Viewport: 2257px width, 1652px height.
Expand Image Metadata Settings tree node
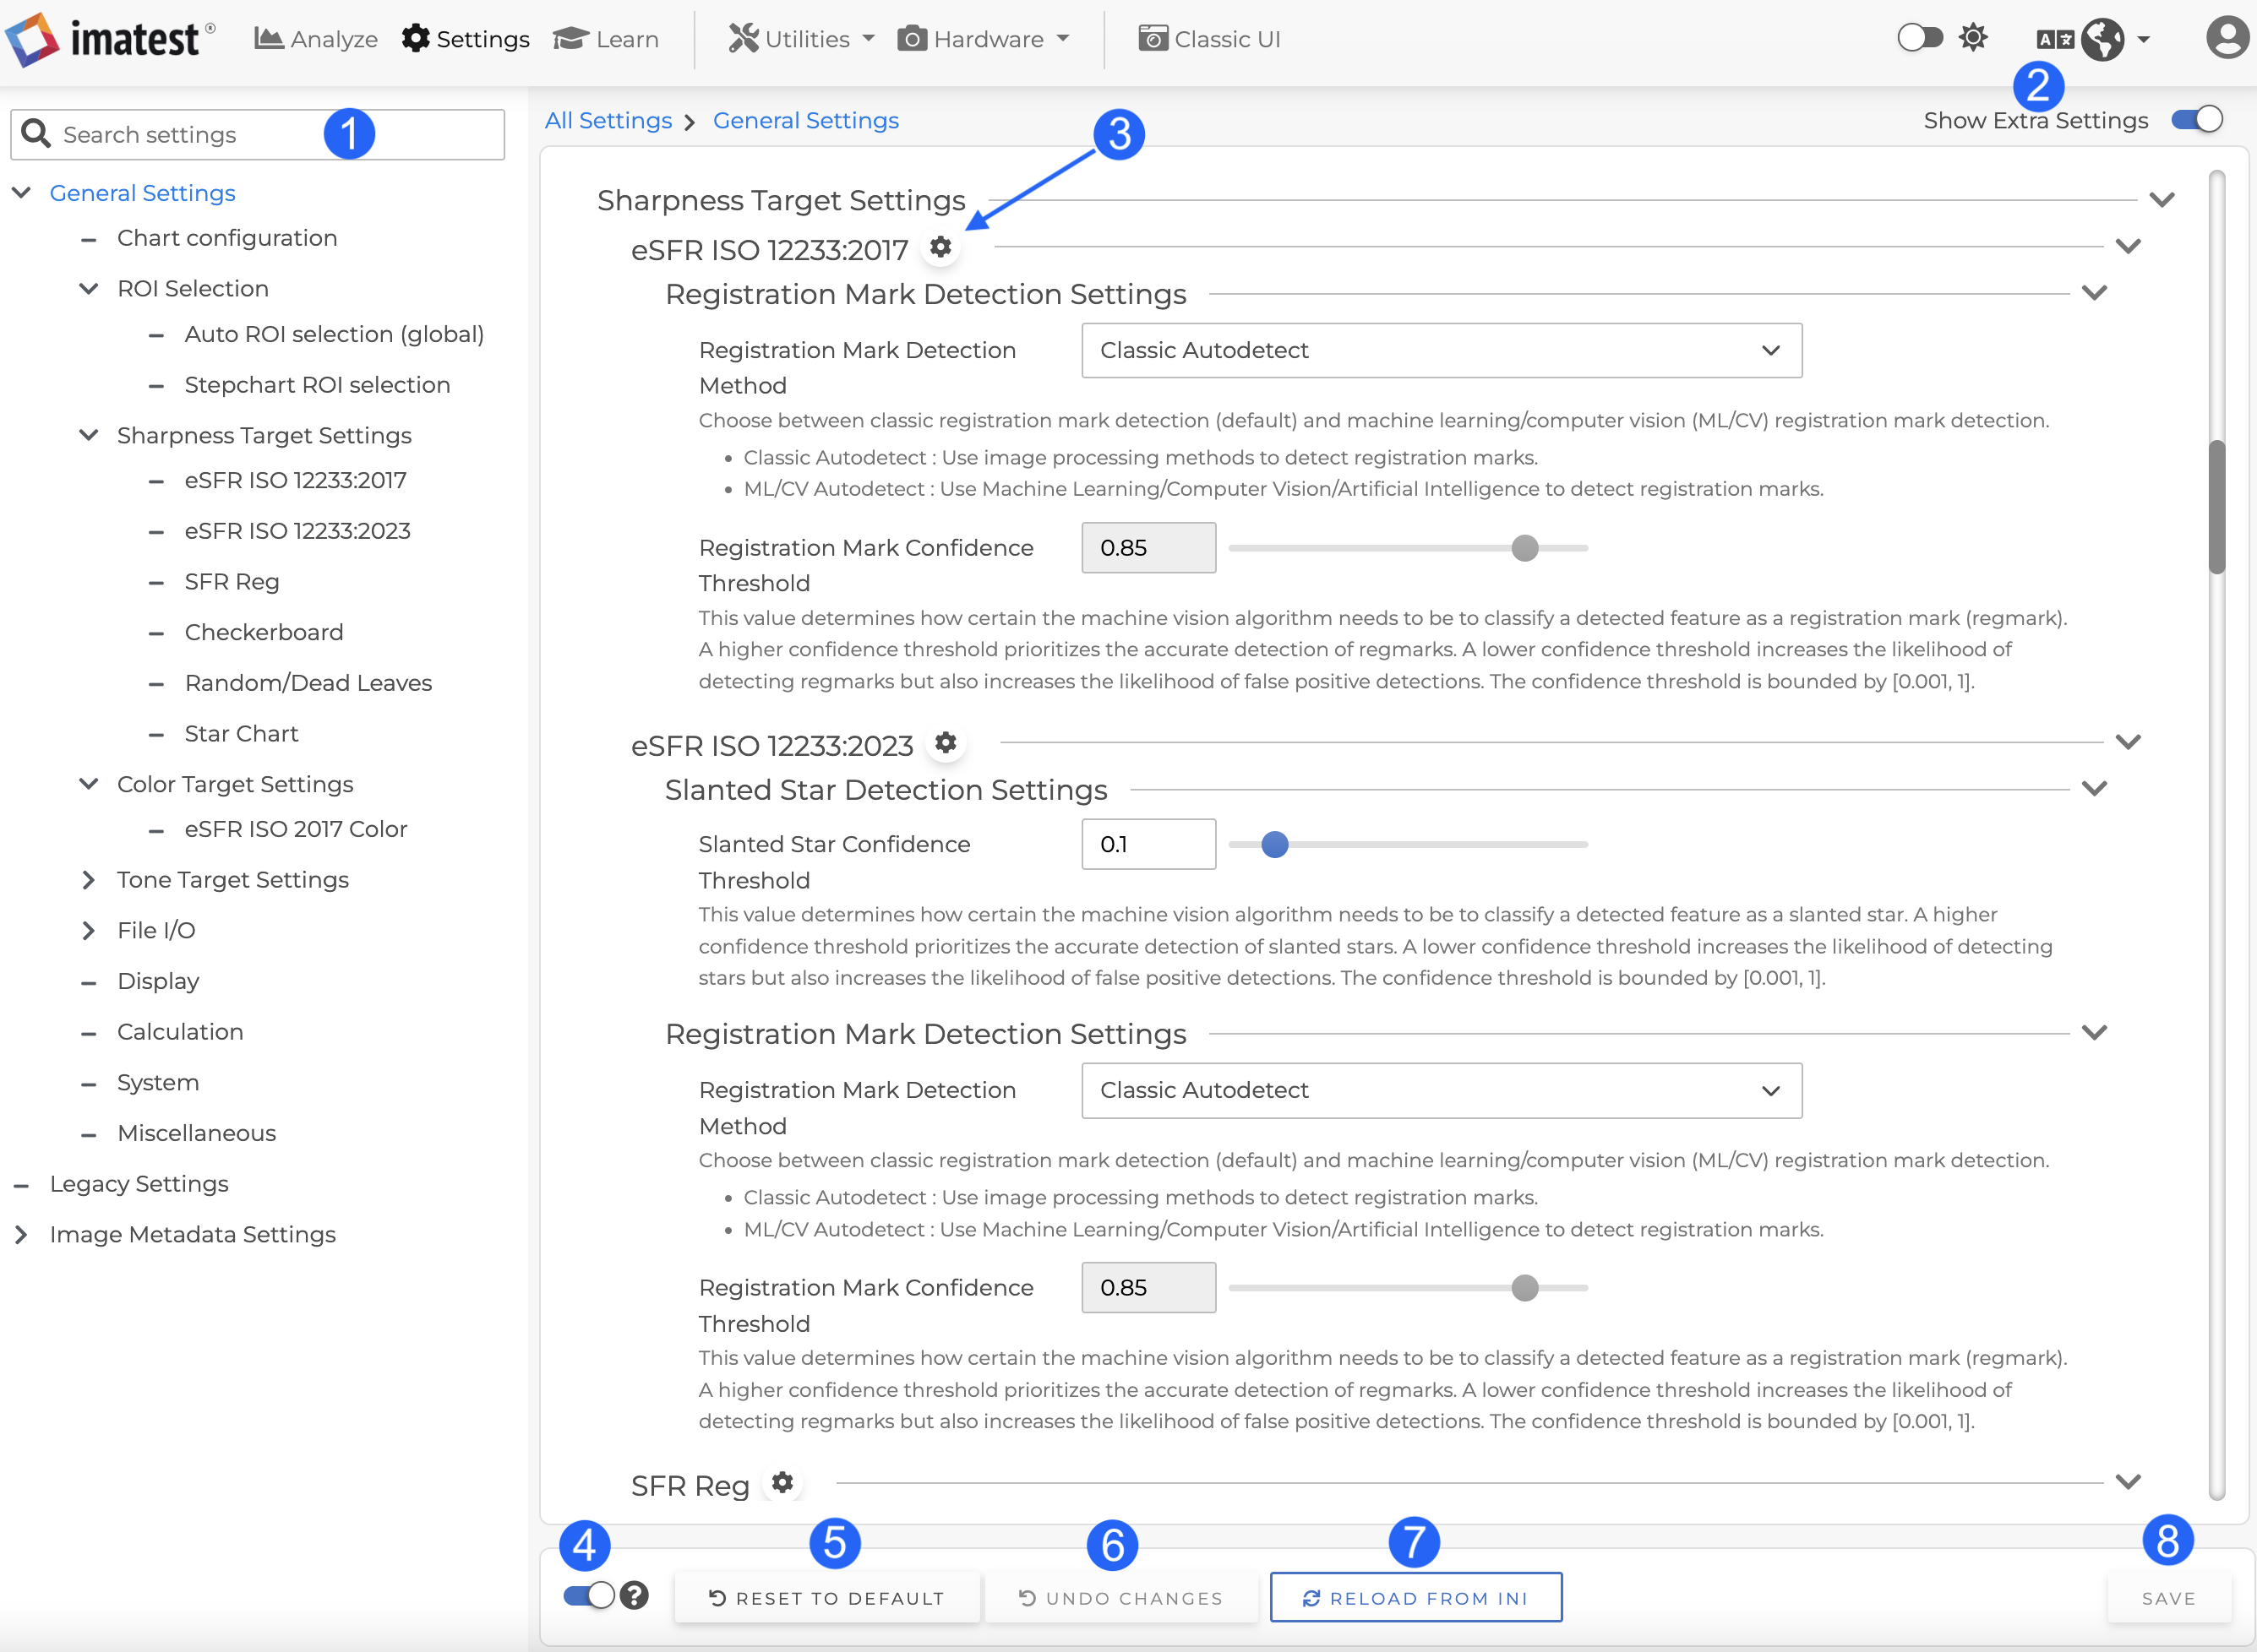point(21,1234)
